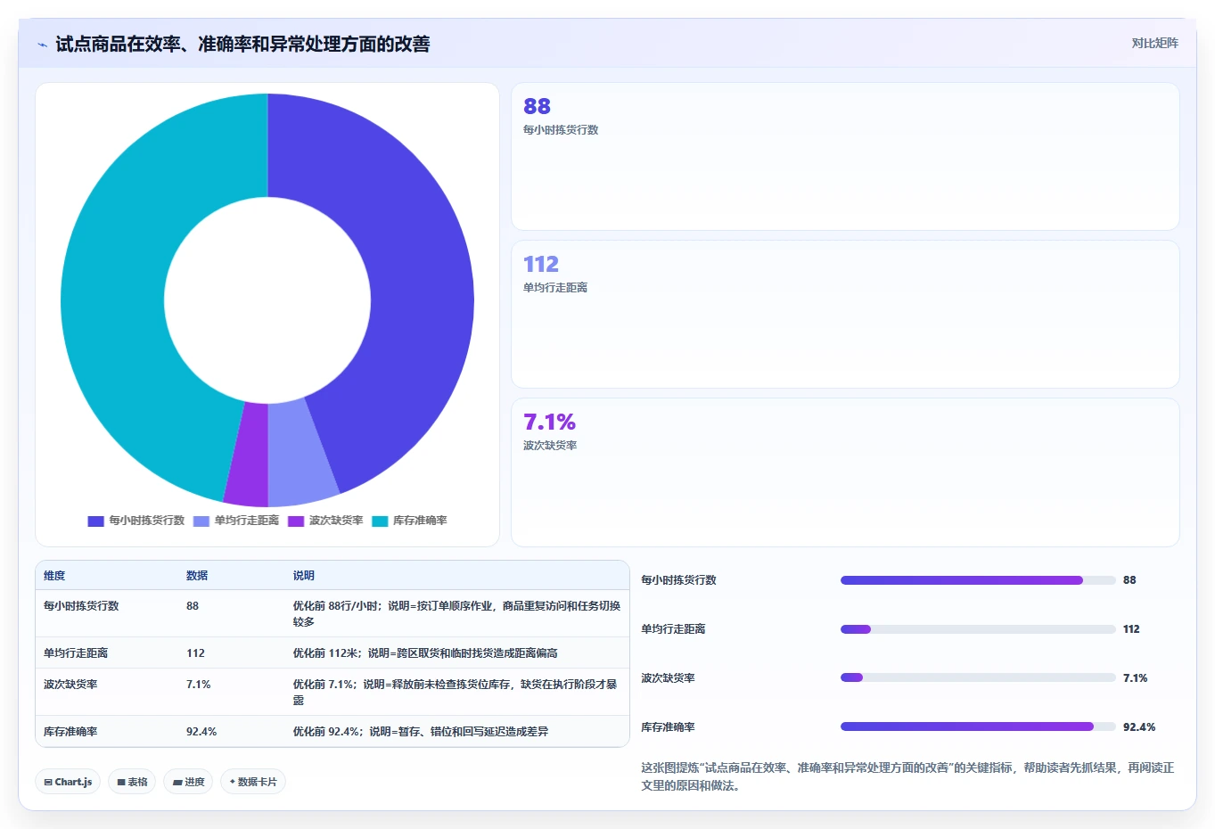The width and height of the screenshot is (1215, 829).
Task: Click the Chart.js tag
Action: [x=68, y=782]
